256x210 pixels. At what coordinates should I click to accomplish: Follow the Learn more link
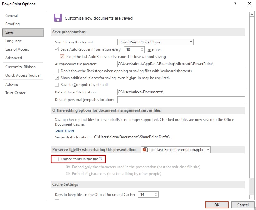click(65, 130)
